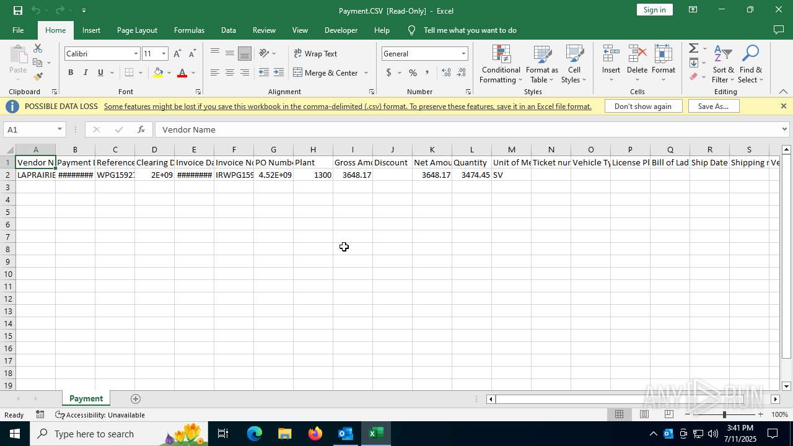This screenshot has width=793, height=446.
Task: Click the Tell me what you want field
Action: click(470, 30)
